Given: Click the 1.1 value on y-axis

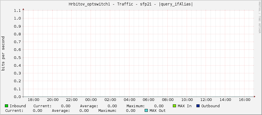Looking at the screenshot, I should [17, 11].
